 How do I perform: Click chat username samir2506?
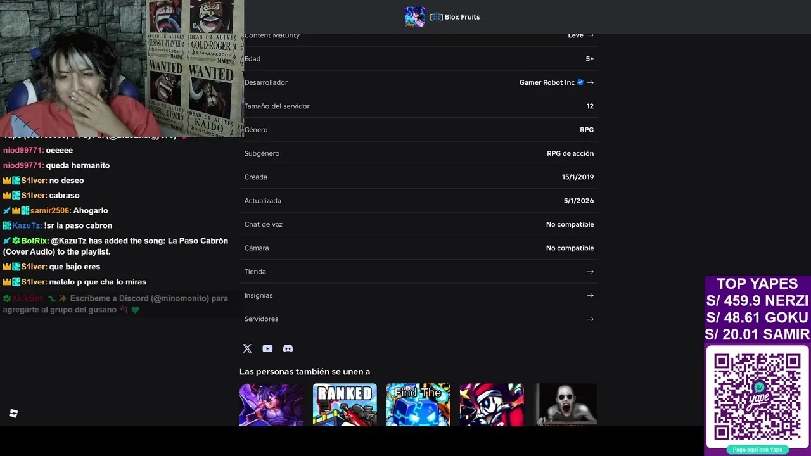click(x=51, y=210)
